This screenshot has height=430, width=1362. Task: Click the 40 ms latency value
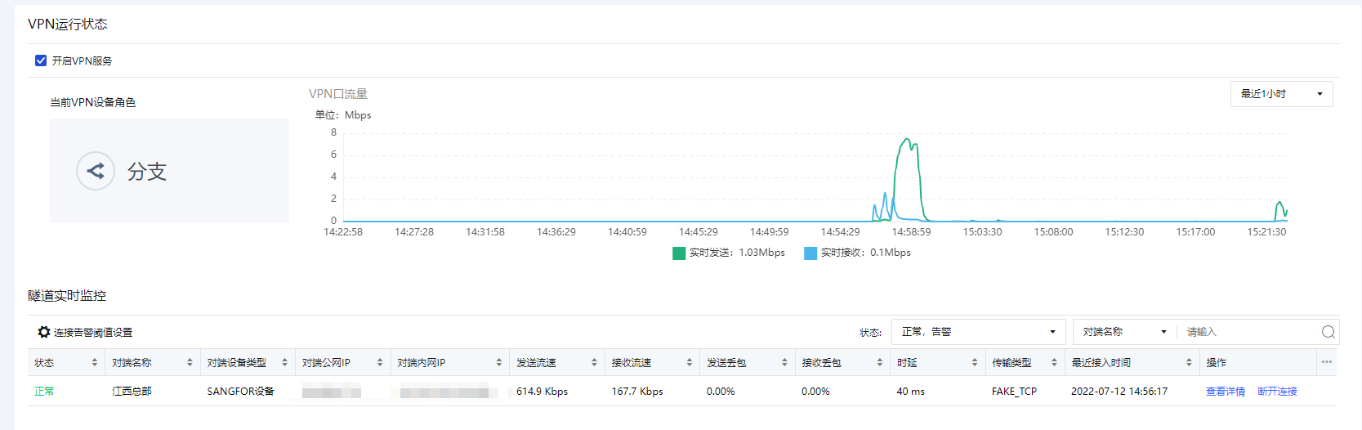(910, 392)
